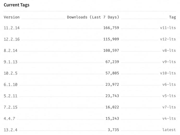Open version 6.1.10
180x135 pixels.
click(x=10, y=85)
